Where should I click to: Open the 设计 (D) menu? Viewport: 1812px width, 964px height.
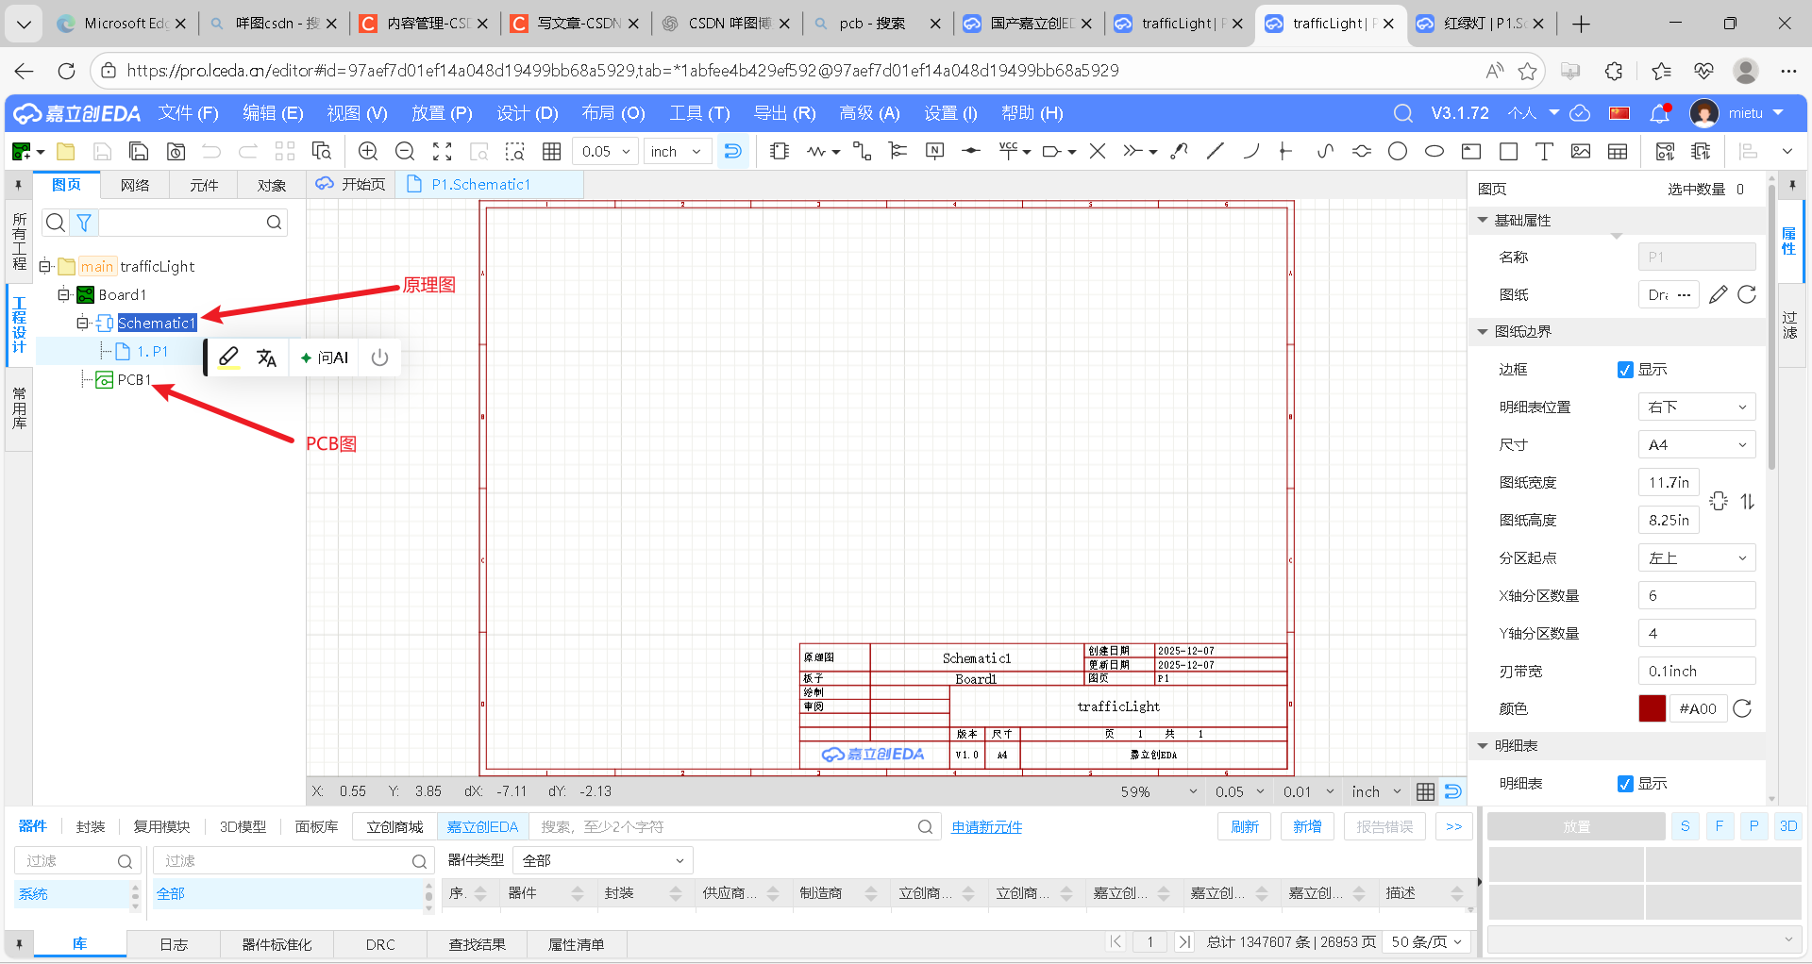point(528,113)
